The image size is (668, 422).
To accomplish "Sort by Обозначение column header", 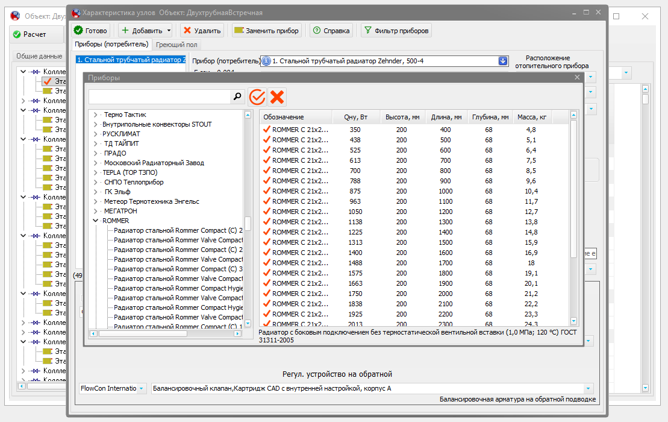I will click(296, 117).
